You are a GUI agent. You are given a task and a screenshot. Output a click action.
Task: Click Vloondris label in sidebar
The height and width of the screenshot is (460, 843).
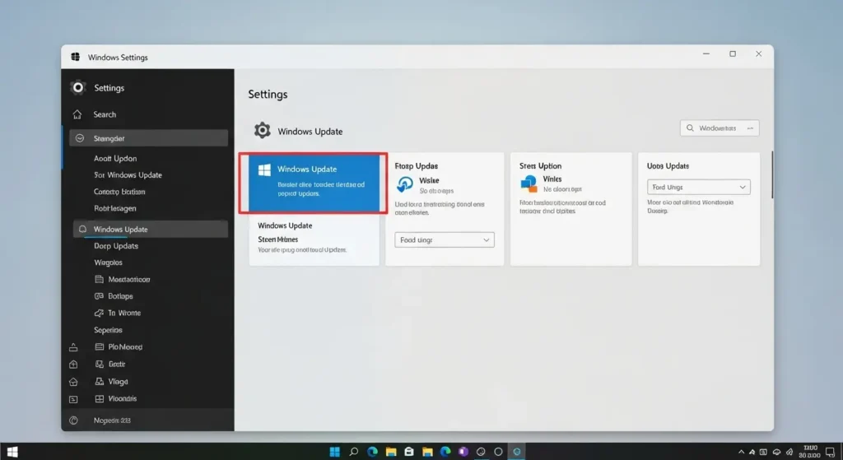(x=123, y=399)
